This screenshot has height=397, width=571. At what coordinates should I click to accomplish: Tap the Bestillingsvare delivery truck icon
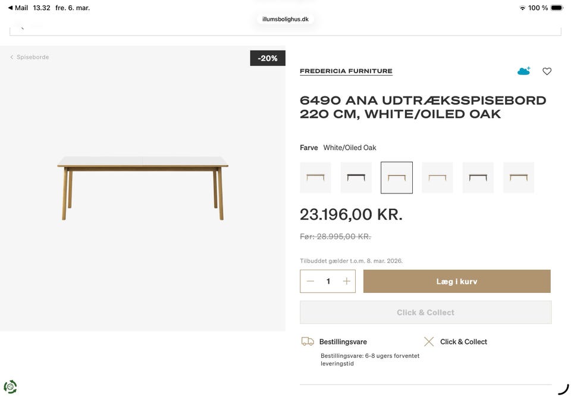(x=308, y=342)
